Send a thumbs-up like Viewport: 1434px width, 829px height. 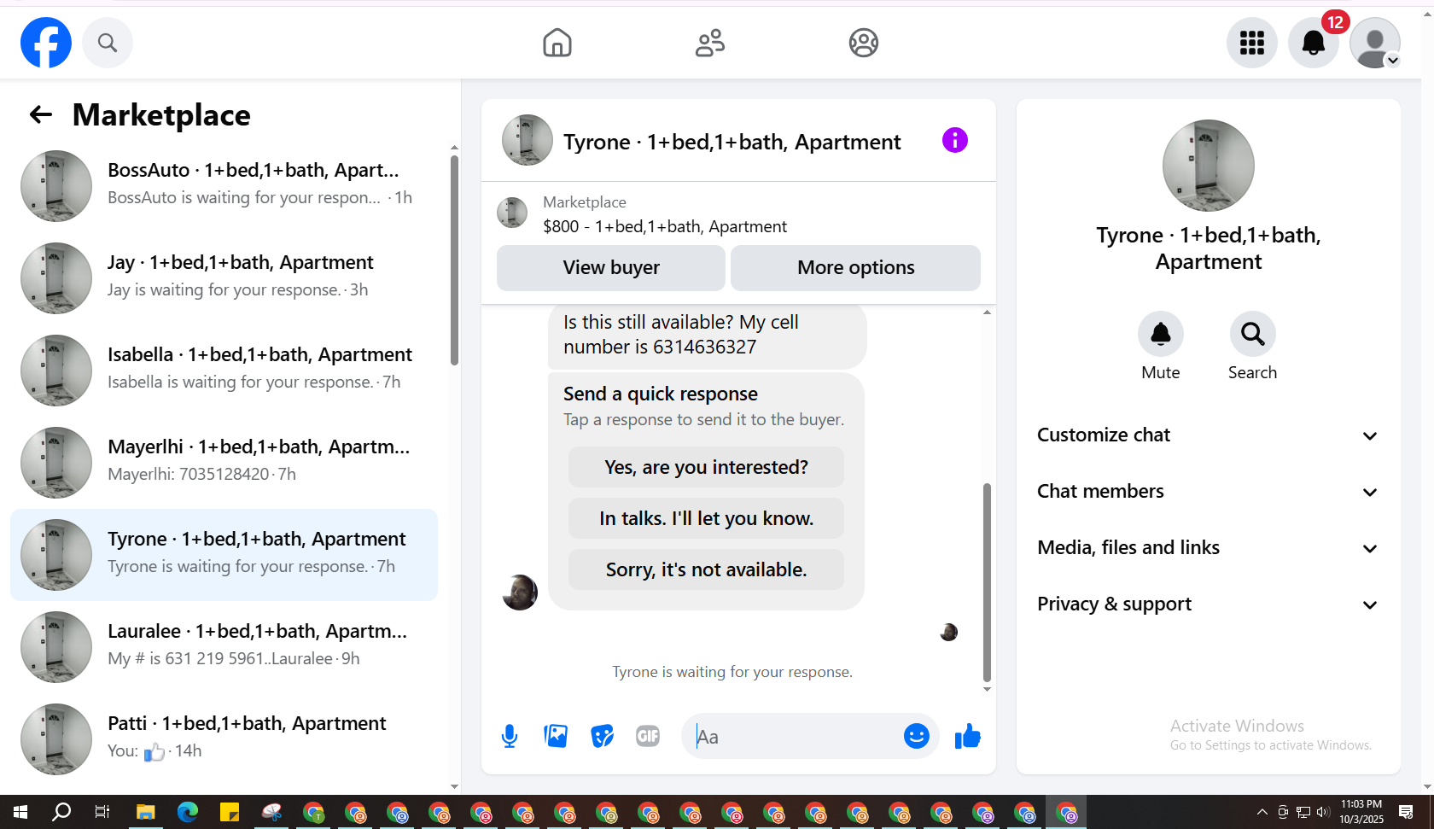coord(967,736)
